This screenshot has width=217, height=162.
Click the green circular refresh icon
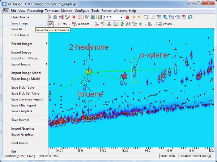pyautogui.click(x=122, y=24)
